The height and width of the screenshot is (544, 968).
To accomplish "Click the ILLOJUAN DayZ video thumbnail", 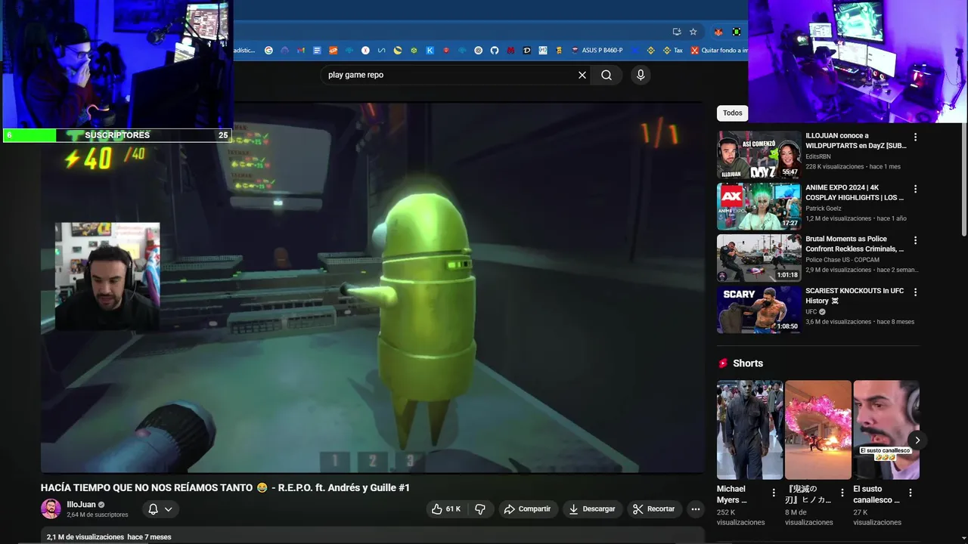I will tap(759, 155).
